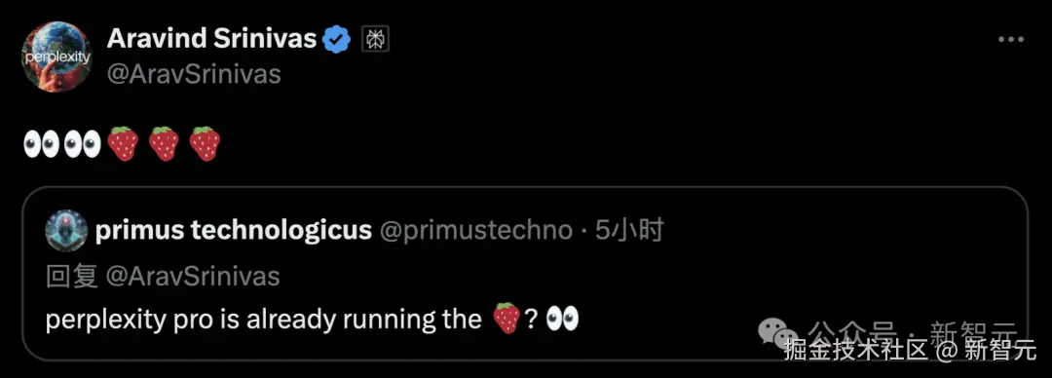Click the WeChat logo watermark
This screenshot has height=378, width=1052.
pyautogui.click(x=777, y=333)
